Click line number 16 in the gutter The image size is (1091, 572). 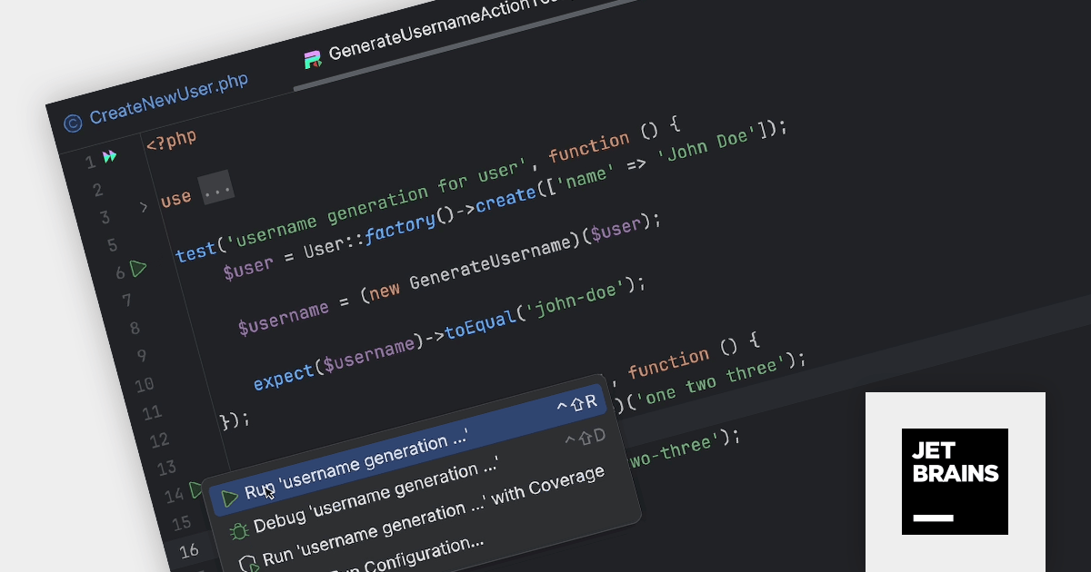tap(188, 551)
